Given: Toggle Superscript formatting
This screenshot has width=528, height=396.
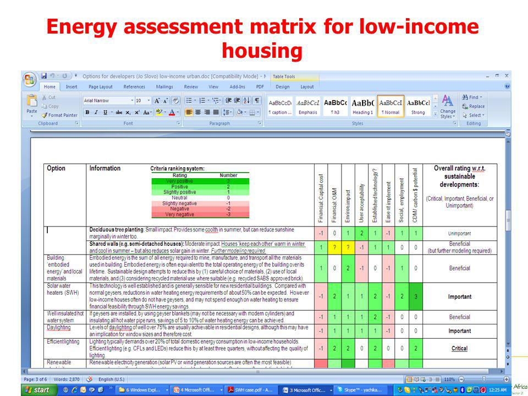Looking at the screenshot, I should pyautogui.click(x=137, y=112).
